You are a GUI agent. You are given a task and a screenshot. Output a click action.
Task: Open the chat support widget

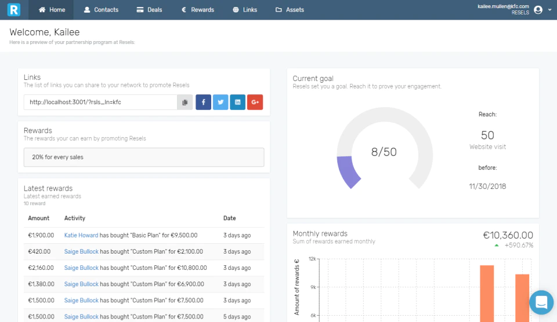point(541,302)
